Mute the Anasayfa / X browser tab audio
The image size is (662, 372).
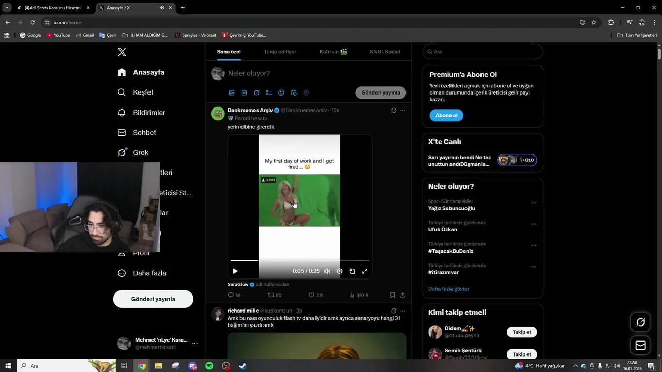pos(162,8)
